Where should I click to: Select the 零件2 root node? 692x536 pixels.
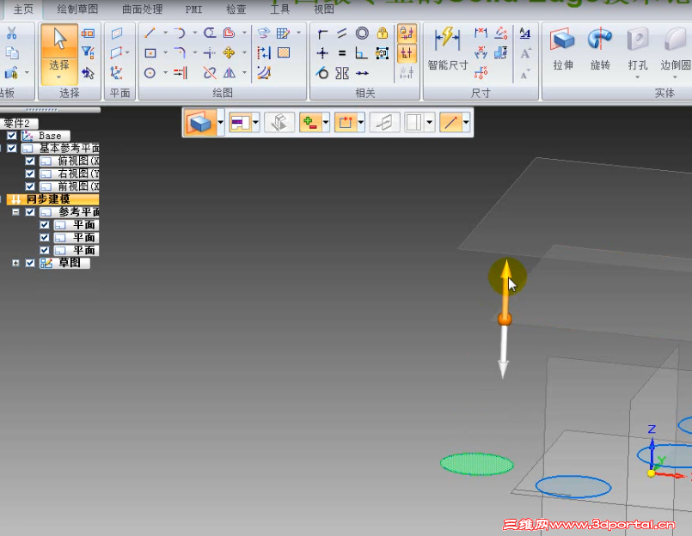pyautogui.click(x=18, y=123)
